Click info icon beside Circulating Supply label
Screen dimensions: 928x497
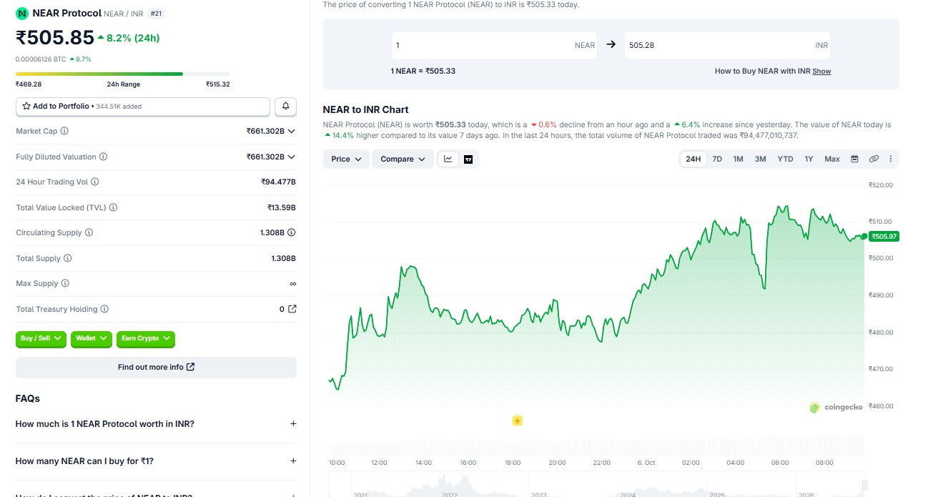click(89, 232)
